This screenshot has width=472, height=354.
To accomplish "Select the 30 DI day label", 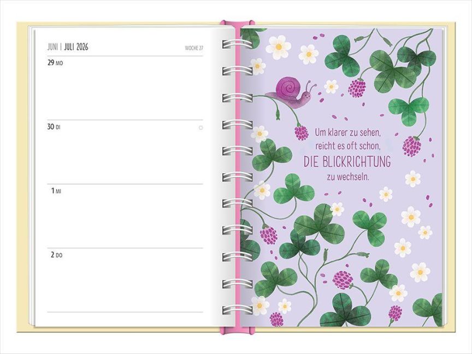I will click(54, 127).
